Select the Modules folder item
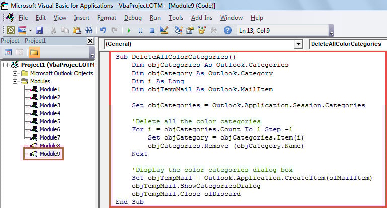This screenshot has width=387, height=208. (40, 81)
